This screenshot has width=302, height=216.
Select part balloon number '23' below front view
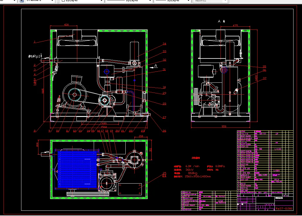pyautogui.click(x=143, y=131)
